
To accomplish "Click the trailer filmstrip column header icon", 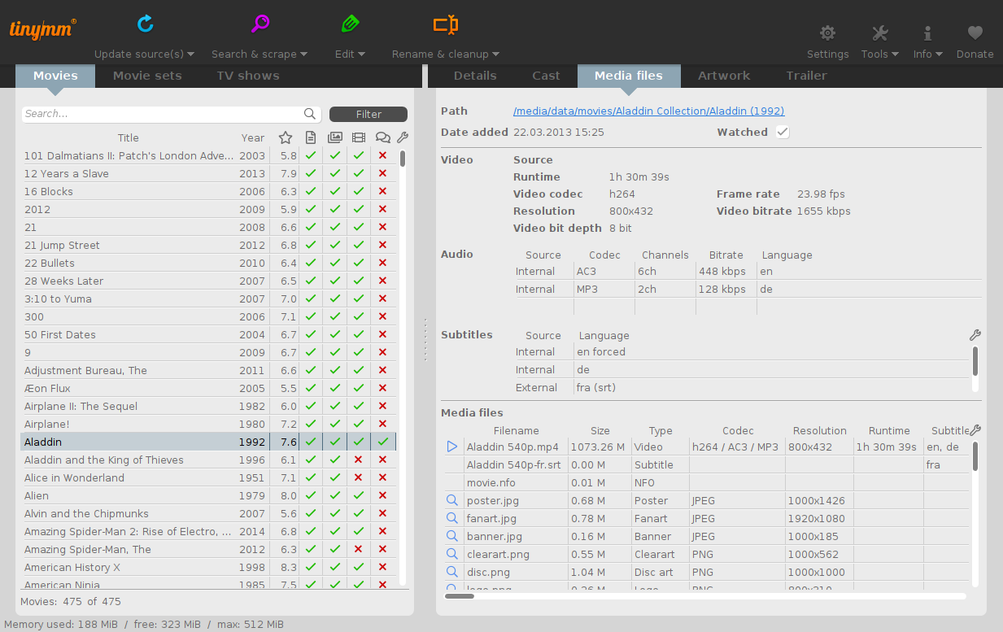I will (359, 137).
